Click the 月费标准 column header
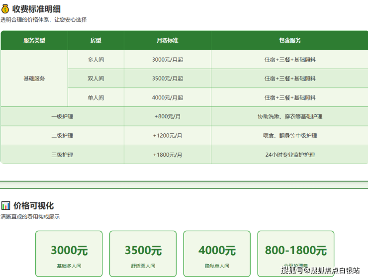Screen dimensions: 368x278 [x=168, y=40]
